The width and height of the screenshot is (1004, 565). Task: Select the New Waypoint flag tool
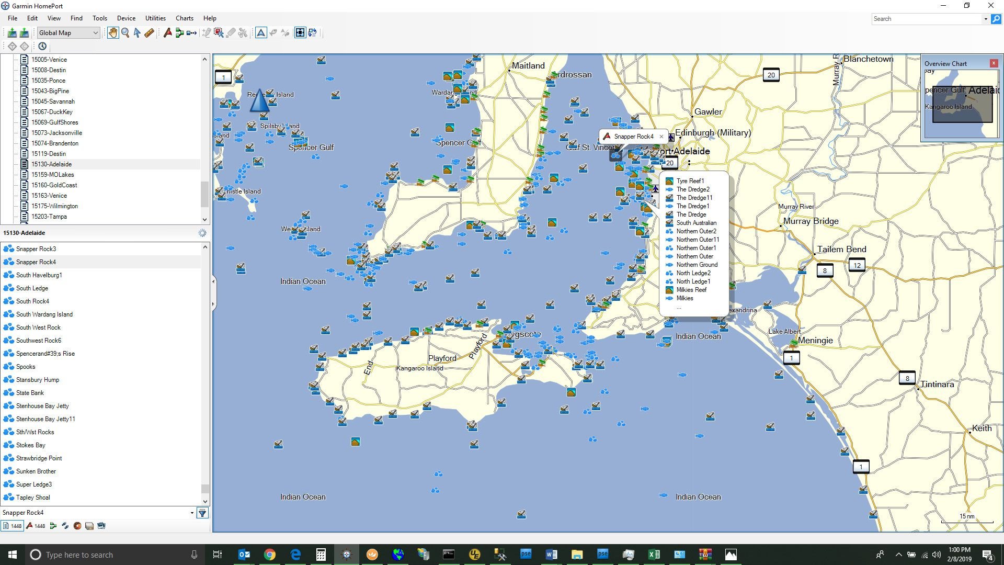pyautogui.click(x=168, y=33)
